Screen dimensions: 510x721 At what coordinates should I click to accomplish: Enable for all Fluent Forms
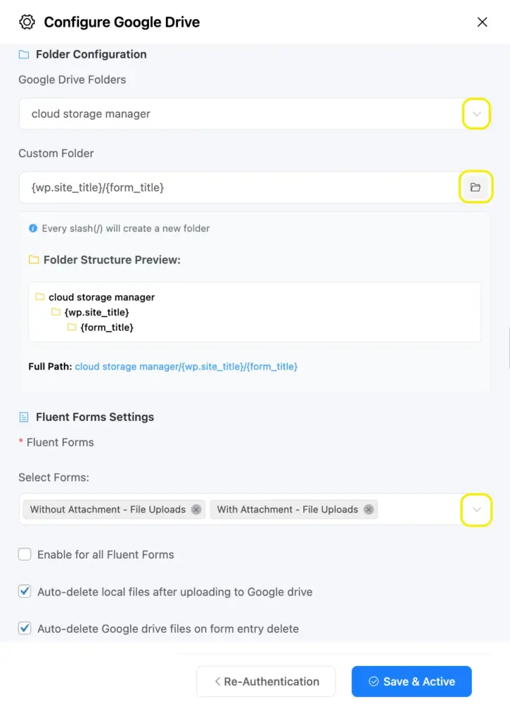click(25, 554)
